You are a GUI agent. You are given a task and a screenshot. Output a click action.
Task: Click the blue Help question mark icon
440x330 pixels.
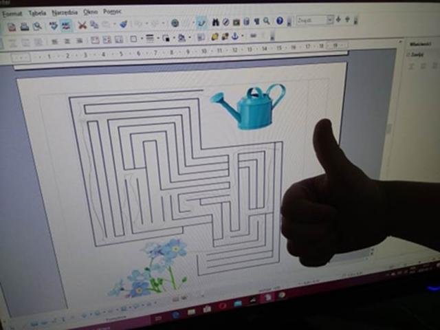(280, 21)
